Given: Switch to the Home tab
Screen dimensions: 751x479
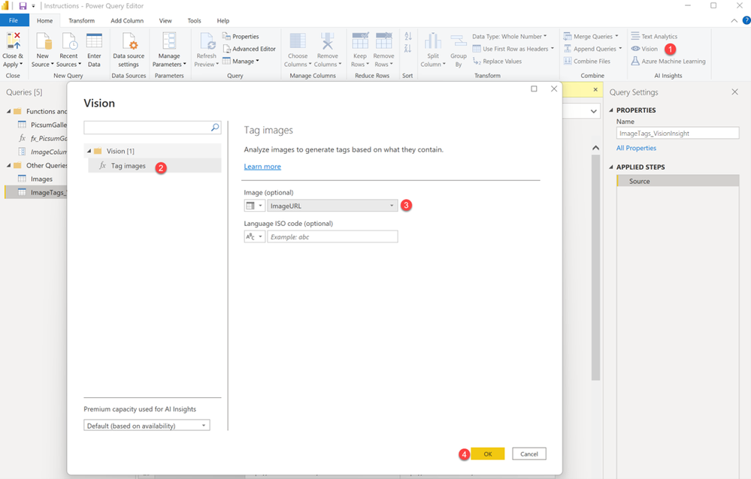Looking at the screenshot, I should (45, 20).
